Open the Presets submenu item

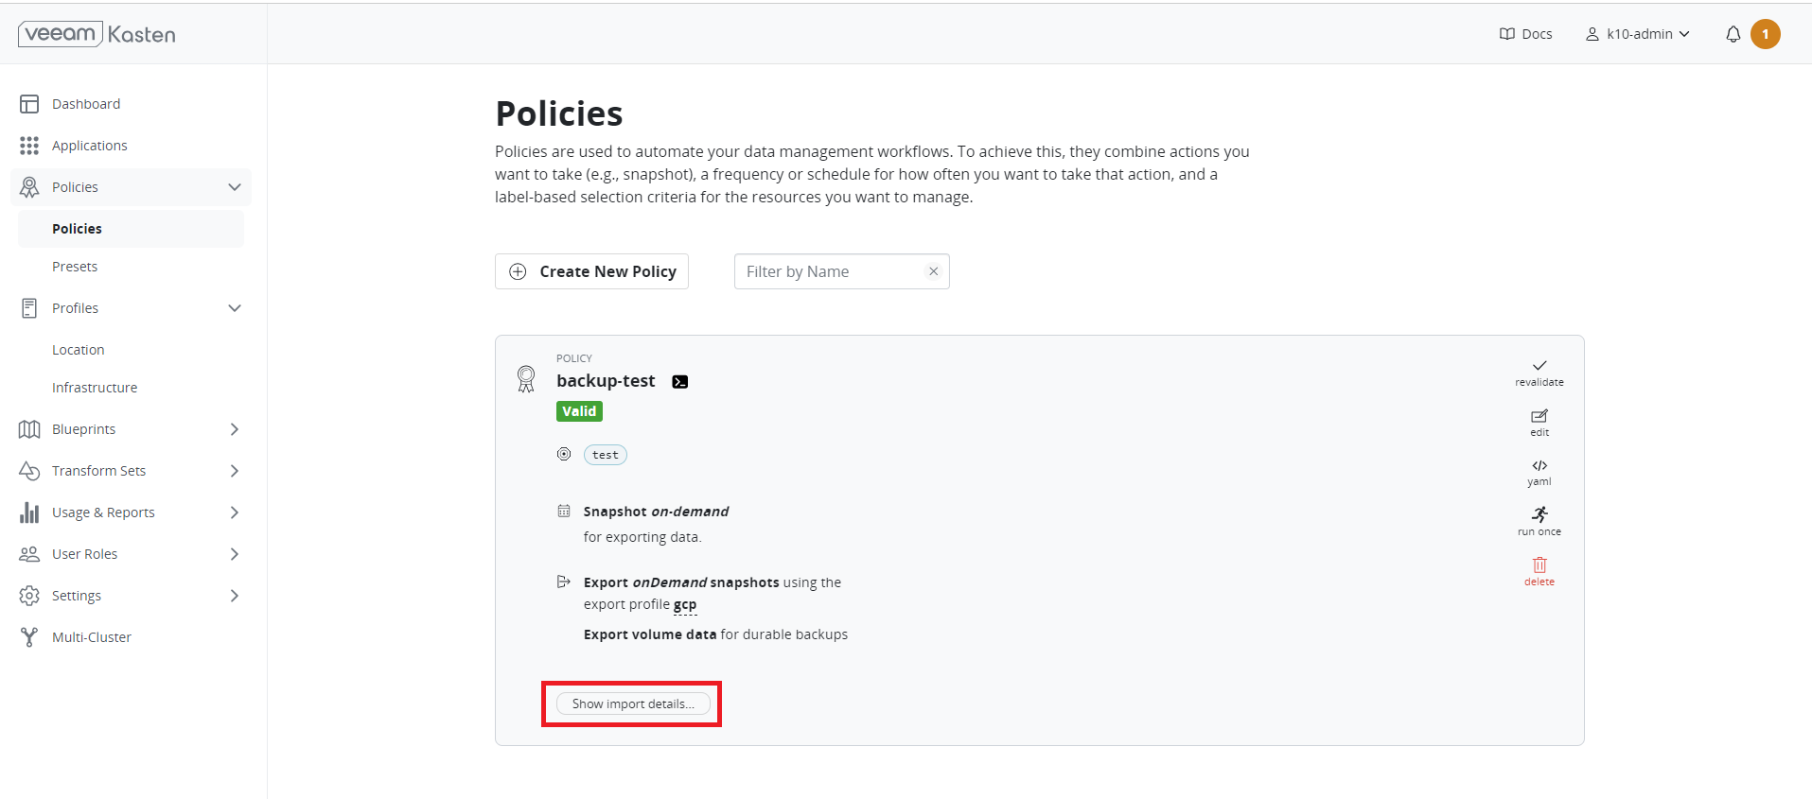75,267
